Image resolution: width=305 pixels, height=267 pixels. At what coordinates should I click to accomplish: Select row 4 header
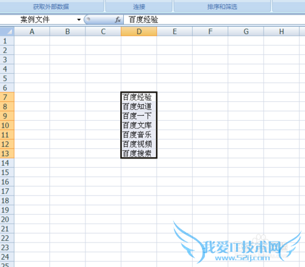point(7,69)
